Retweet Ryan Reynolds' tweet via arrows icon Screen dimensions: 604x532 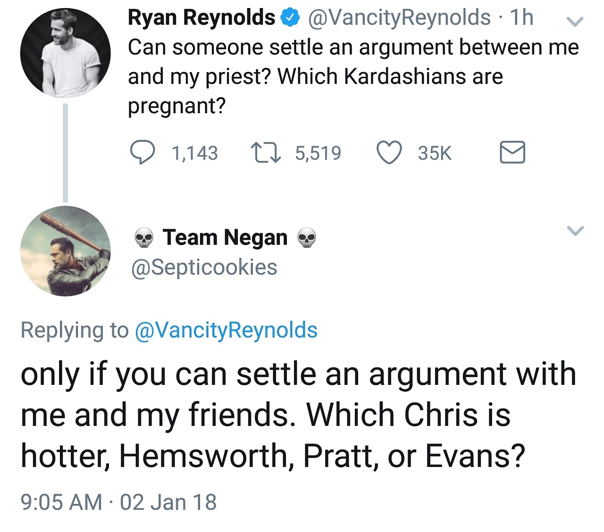[266, 153]
